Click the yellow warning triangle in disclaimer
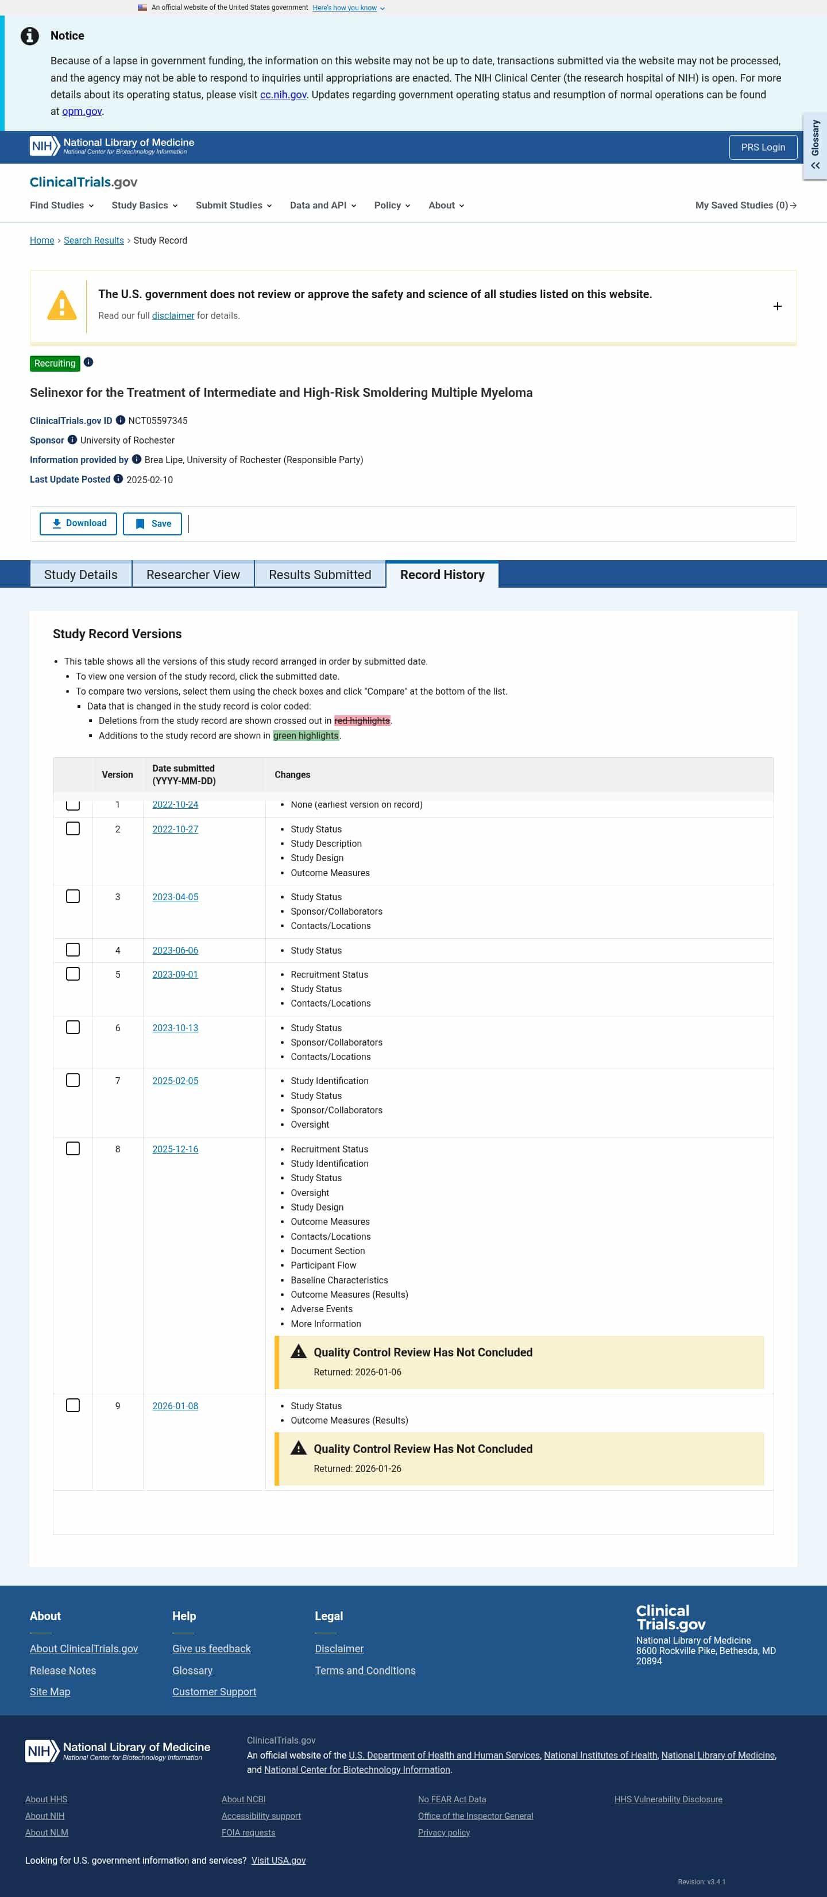The width and height of the screenshot is (827, 1897). pos(62,305)
